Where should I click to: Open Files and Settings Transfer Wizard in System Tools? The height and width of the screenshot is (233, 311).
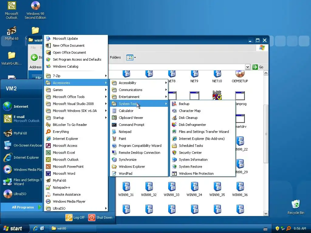pyautogui.click(x=203, y=132)
